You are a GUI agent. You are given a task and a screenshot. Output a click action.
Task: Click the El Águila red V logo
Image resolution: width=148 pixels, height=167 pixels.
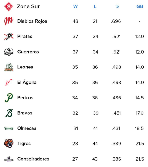(x=9, y=82)
